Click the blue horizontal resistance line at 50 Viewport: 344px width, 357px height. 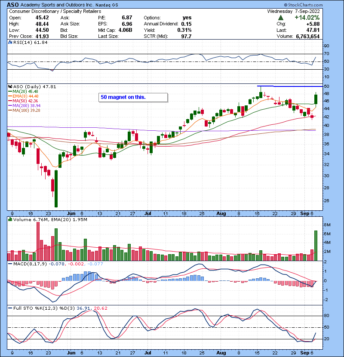[290, 86]
